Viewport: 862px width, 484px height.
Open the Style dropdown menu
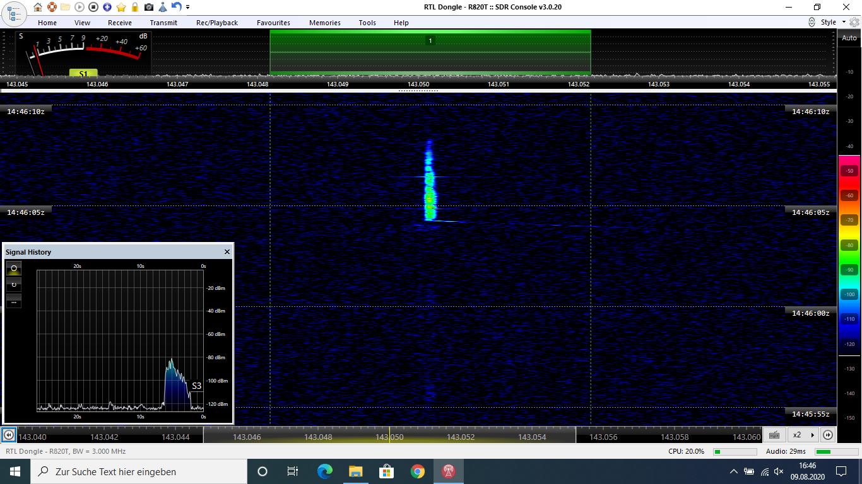pos(832,22)
